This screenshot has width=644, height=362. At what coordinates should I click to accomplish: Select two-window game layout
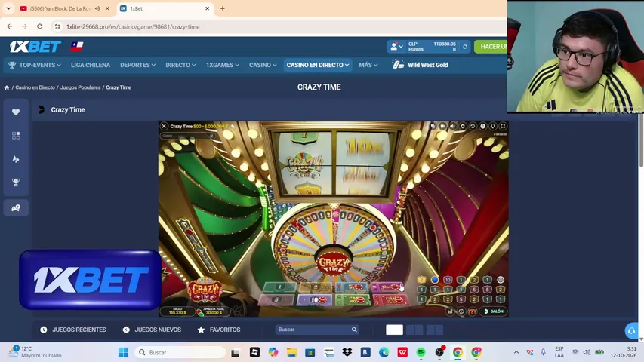[414, 330]
